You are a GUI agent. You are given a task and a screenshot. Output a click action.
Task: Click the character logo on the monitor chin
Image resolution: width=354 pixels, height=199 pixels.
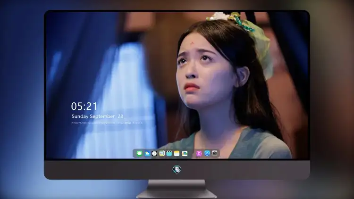177,169
